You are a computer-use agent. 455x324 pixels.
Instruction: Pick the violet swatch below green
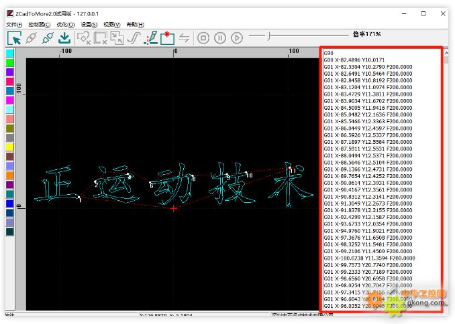click(10, 72)
